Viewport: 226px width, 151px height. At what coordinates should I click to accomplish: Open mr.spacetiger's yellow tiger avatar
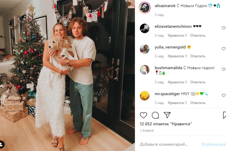(x=145, y=96)
